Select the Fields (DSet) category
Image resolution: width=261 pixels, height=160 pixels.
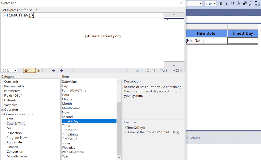click(x=13, y=95)
